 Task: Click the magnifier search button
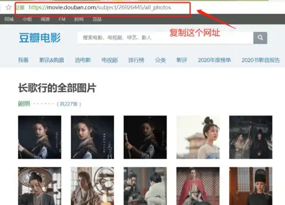[x=260, y=38]
